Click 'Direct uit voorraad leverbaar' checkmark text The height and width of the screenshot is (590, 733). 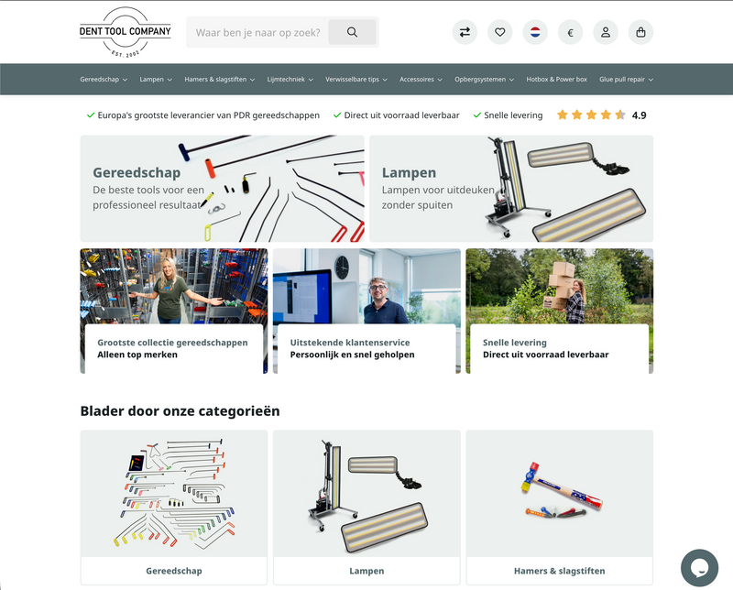(401, 115)
